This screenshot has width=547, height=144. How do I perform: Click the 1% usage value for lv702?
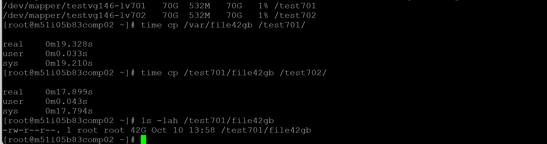pyautogui.click(x=263, y=15)
